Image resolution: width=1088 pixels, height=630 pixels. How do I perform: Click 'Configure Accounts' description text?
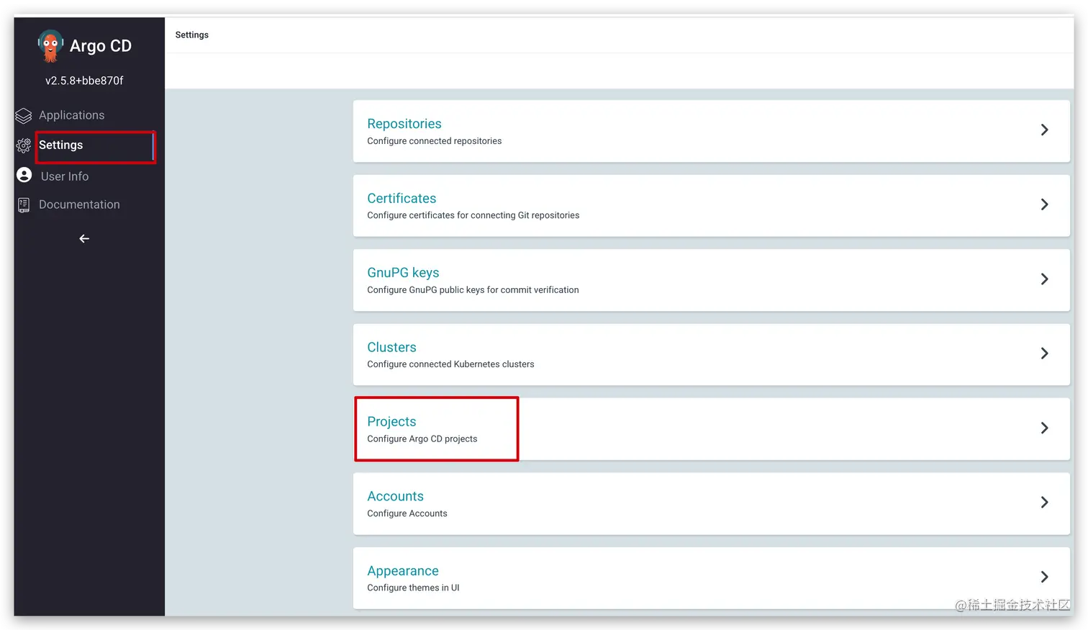pos(407,513)
